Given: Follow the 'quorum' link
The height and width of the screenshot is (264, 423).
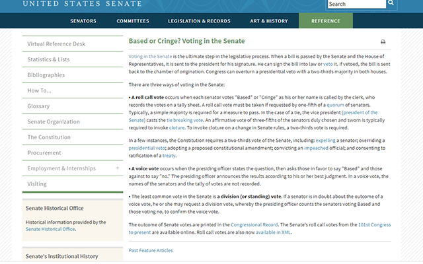Looking at the screenshot, I should pos(335,105).
